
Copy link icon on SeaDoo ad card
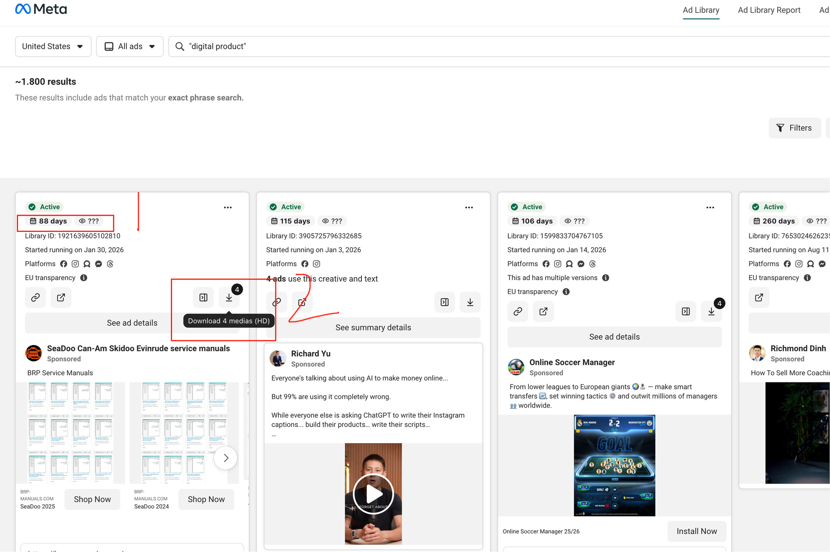(35, 297)
